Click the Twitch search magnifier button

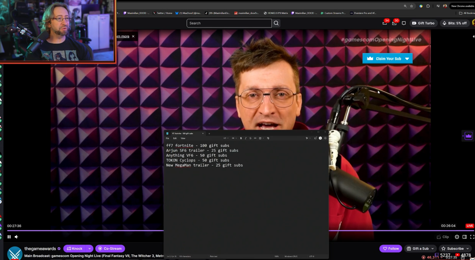coord(276,23)
